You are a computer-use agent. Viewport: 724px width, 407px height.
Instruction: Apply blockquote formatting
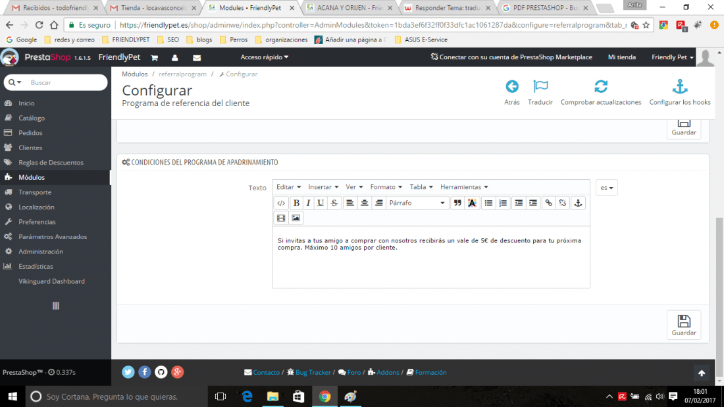457,203
